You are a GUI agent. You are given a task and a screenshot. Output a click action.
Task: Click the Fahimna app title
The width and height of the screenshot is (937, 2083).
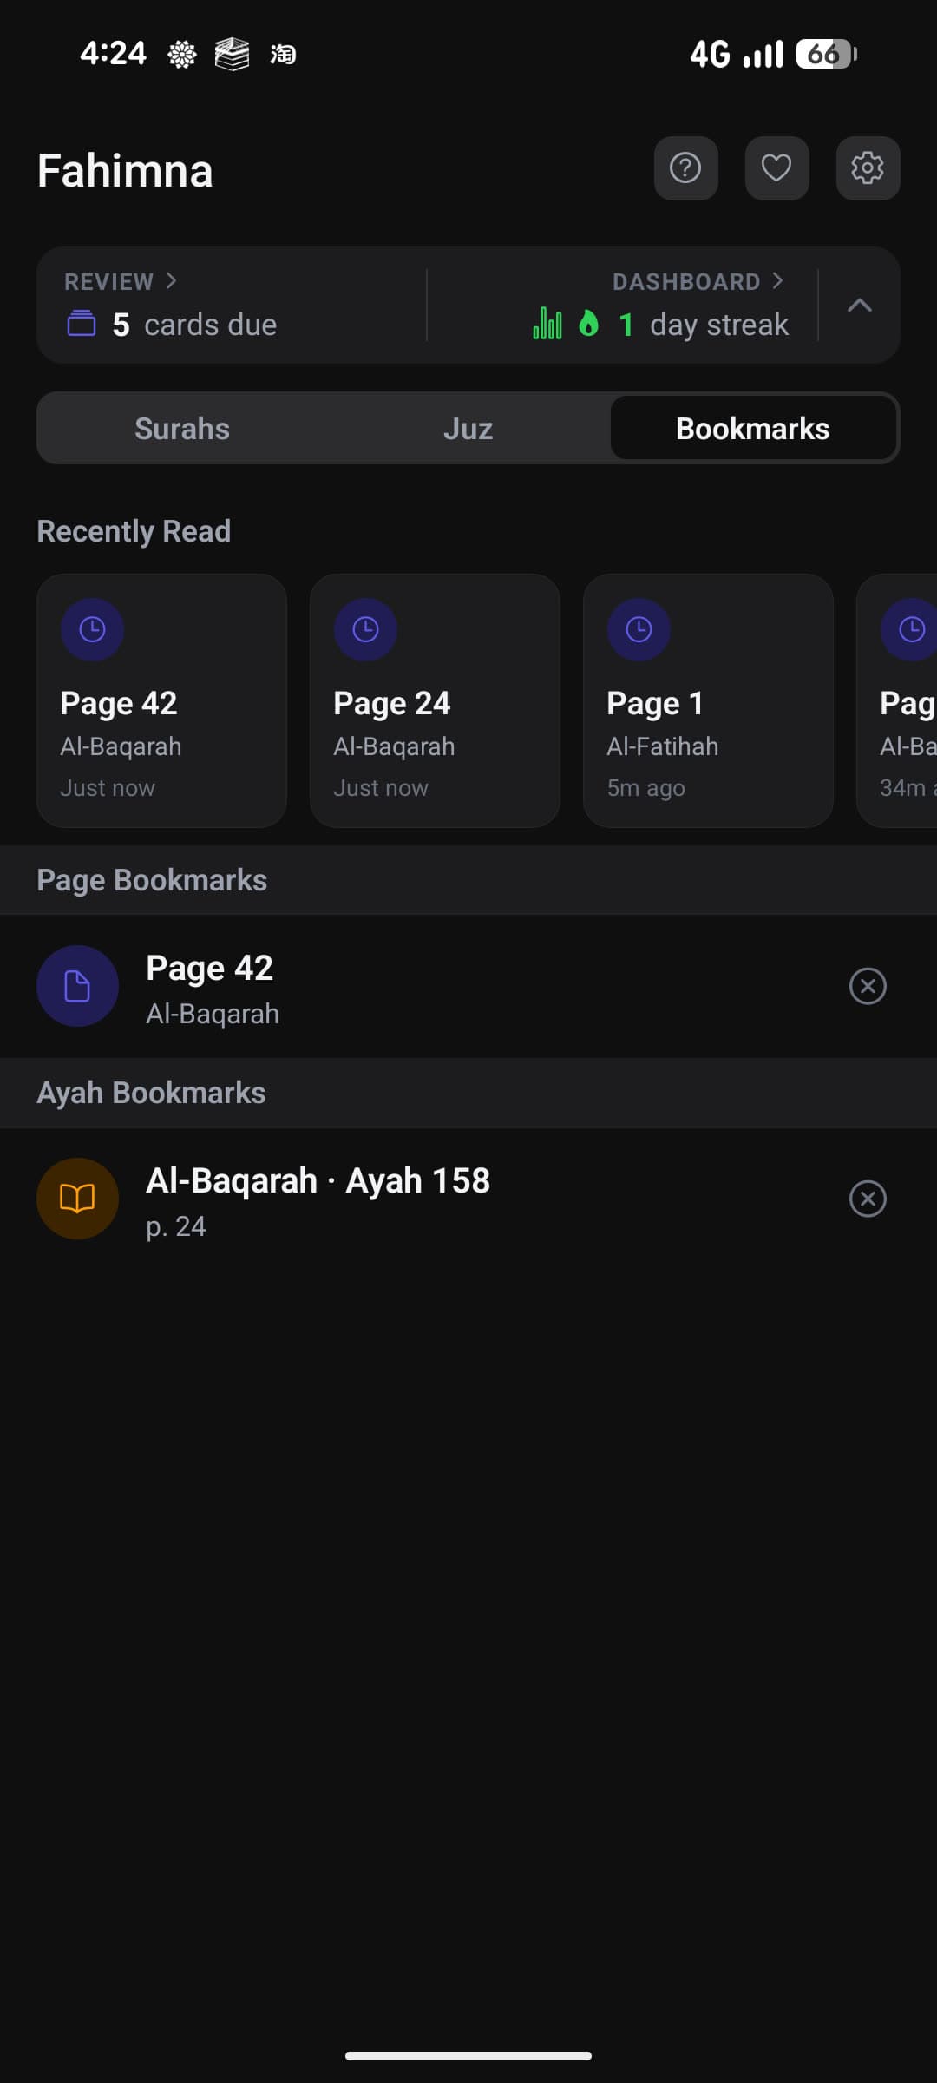click(x=125, y=170)
